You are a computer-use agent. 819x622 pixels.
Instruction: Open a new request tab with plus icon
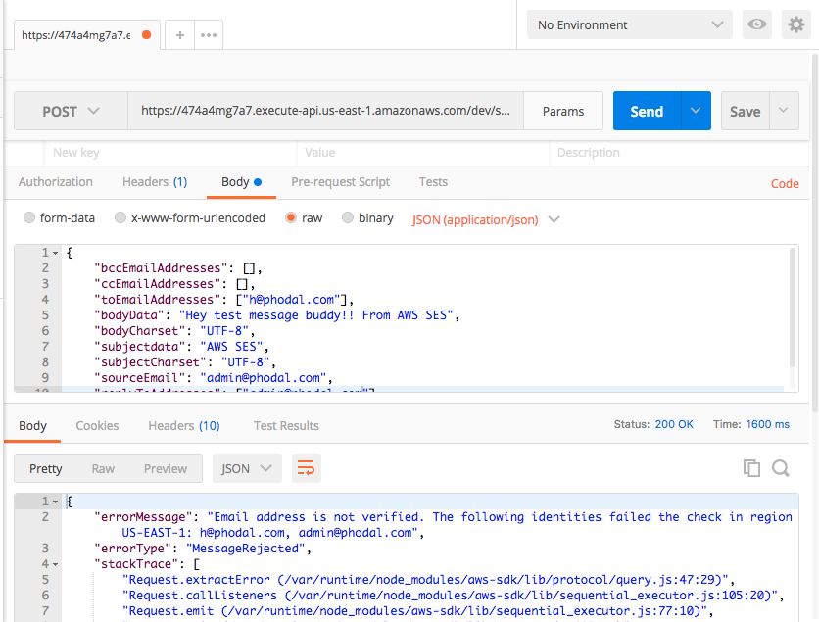pyautogui.click(x=179, y=35)
